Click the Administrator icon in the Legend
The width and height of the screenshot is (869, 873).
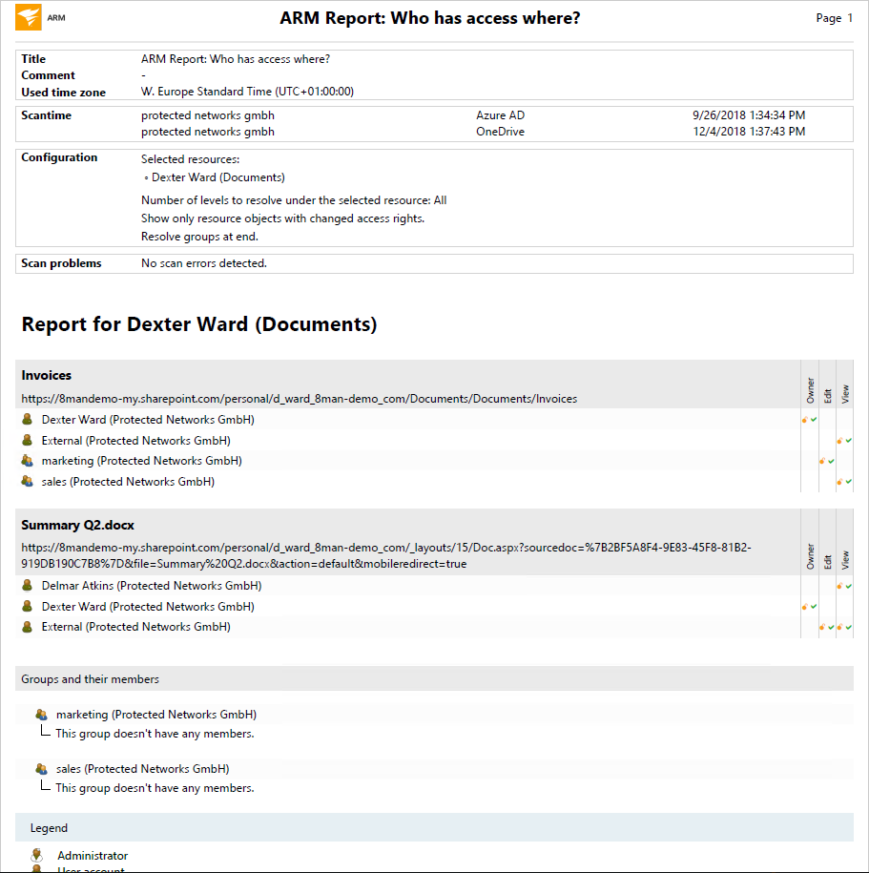coord(37,855)
